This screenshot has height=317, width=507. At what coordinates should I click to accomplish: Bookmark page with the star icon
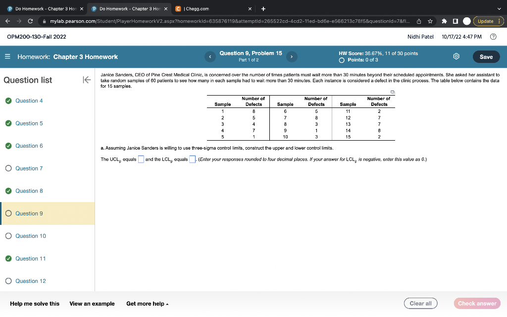pos(430,21)
